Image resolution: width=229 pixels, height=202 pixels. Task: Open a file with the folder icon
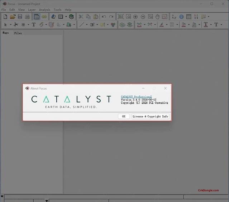coord(13,16)
